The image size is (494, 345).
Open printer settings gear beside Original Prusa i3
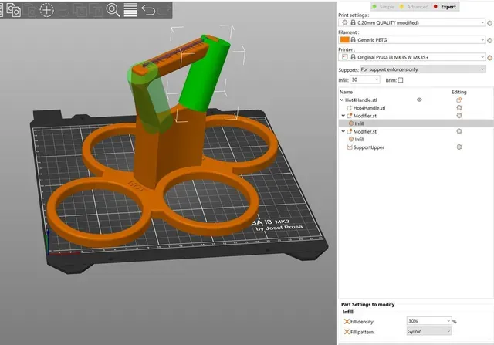pos(489,58)
